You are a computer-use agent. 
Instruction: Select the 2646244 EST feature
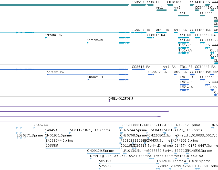click(x=78, y=128)
